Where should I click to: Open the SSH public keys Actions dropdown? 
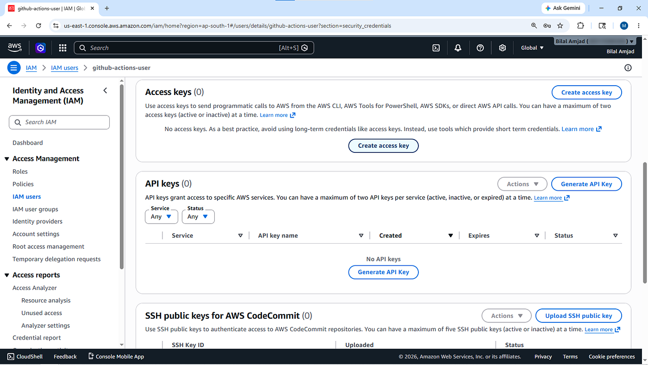click(506, 315)
